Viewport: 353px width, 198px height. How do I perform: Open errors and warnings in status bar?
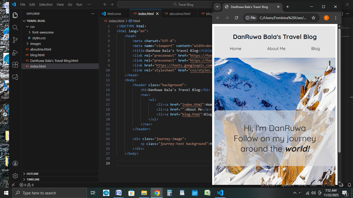(x=27, y=185)
